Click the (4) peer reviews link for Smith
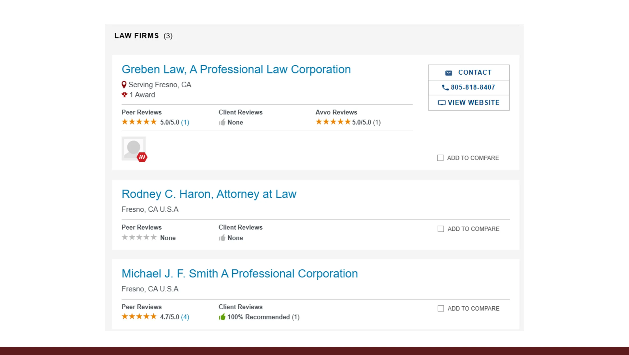 pos(185,317)
